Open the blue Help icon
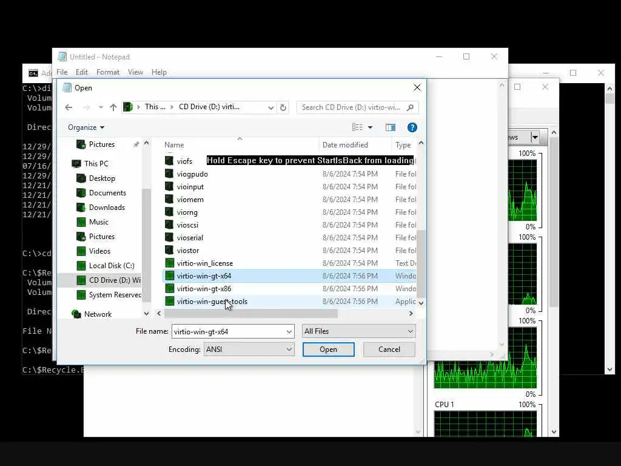 (412, 127)
